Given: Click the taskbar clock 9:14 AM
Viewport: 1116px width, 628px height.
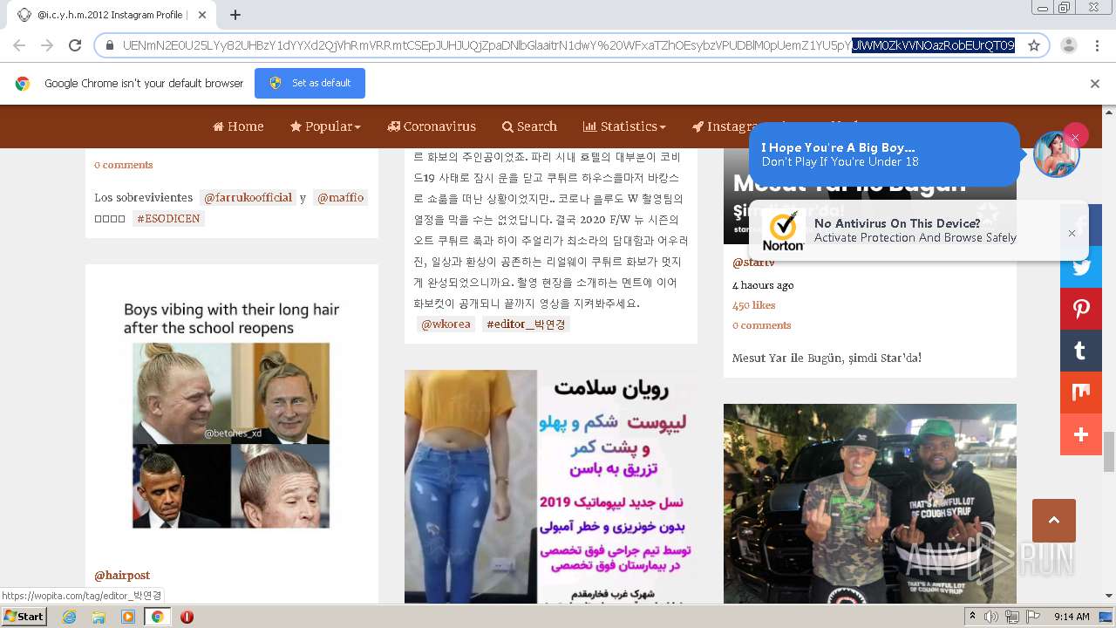Looking at the screenshot, I should pyautogui.click(x=1072, y=617).
